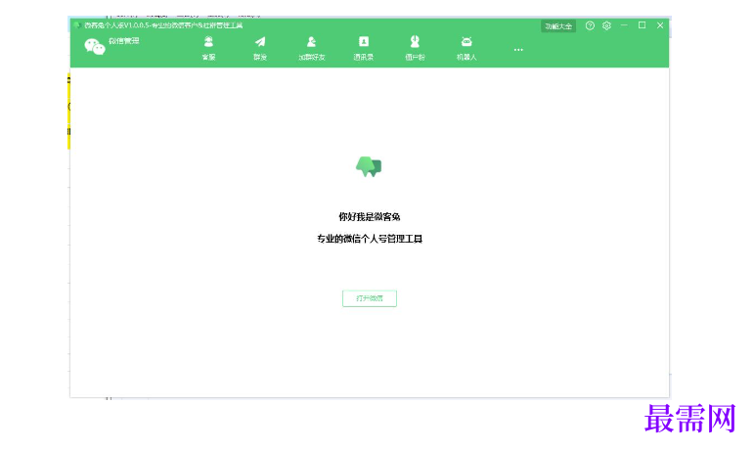Click the text 你好我是微客兔
This screenshot has width=754, height=449.
point(370,217)
